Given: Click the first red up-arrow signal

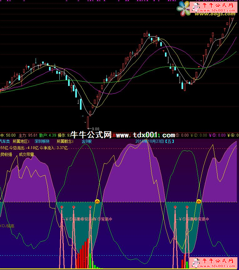Looking at the screenshot, I should [x=62, y=207].
